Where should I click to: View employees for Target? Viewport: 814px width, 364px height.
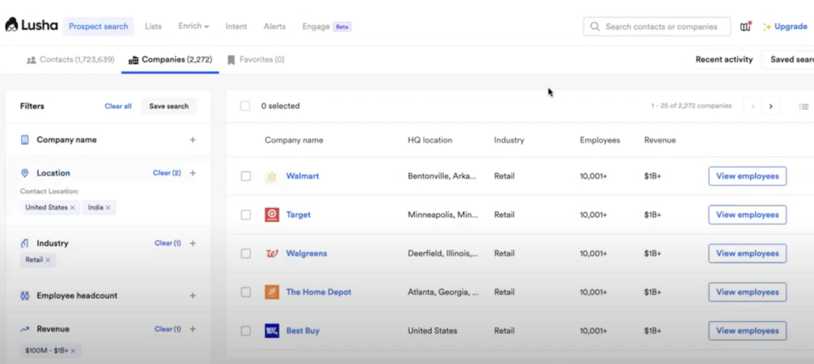[747, 215]
